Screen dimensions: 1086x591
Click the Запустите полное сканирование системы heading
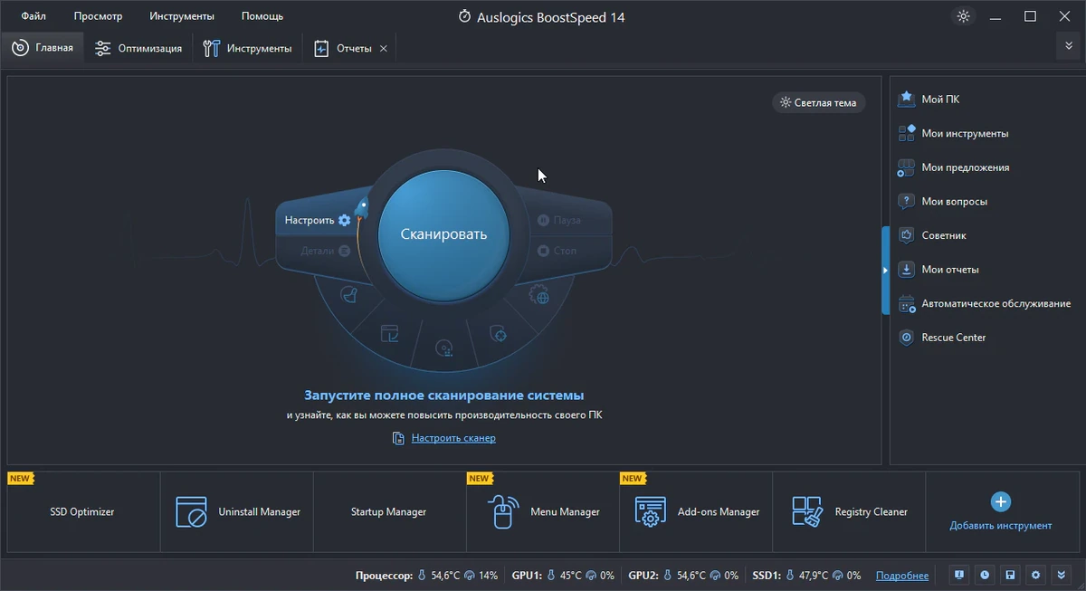click(x=443, y=396)
